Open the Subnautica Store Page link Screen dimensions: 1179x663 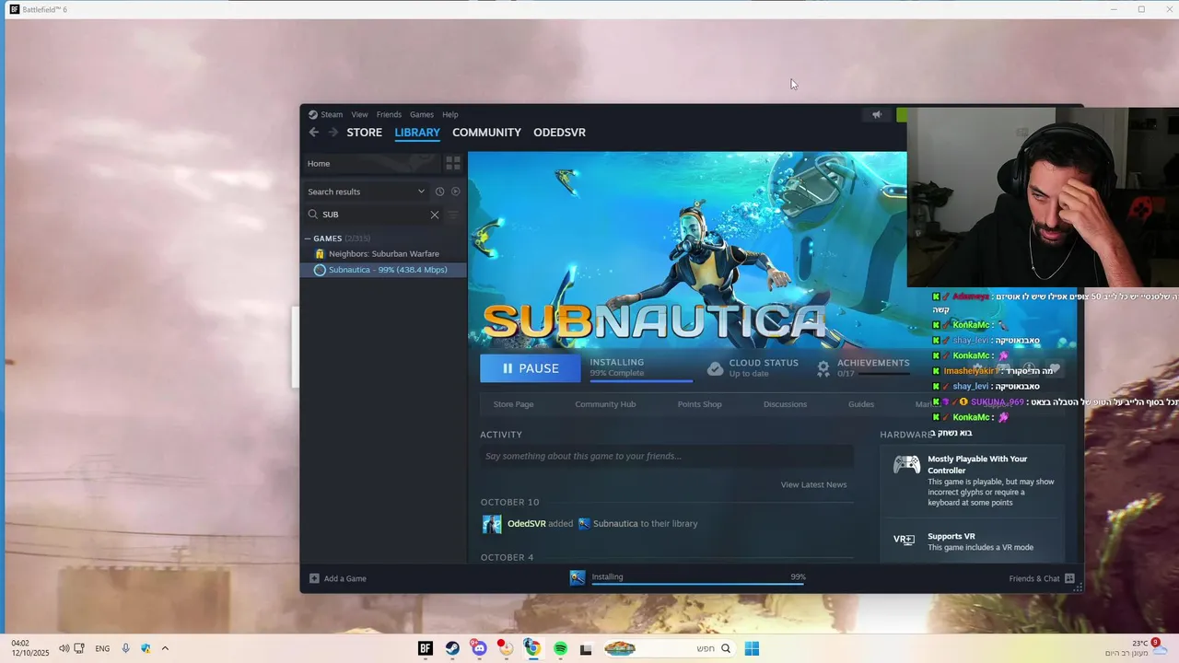click(x=513, y=404)
